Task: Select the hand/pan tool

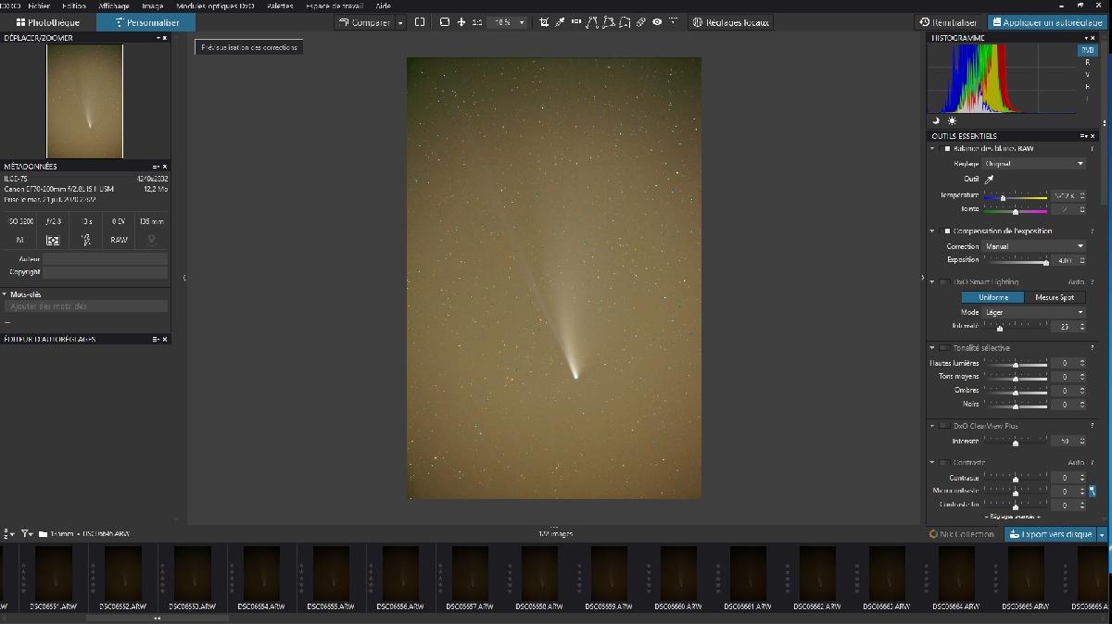Action: [x=461, y=22]
